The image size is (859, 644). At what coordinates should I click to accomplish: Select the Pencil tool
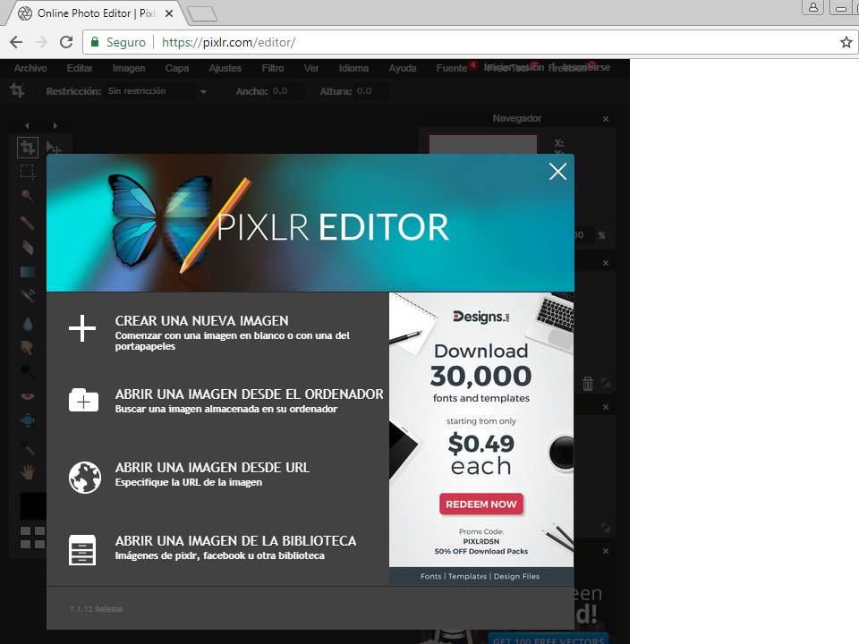click(28, 223)
